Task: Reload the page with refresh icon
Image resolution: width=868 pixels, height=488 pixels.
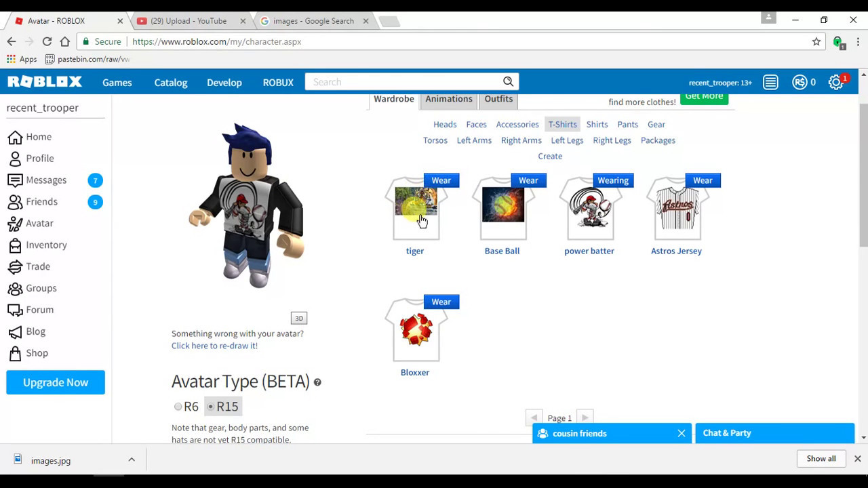Action: (47, 41)
